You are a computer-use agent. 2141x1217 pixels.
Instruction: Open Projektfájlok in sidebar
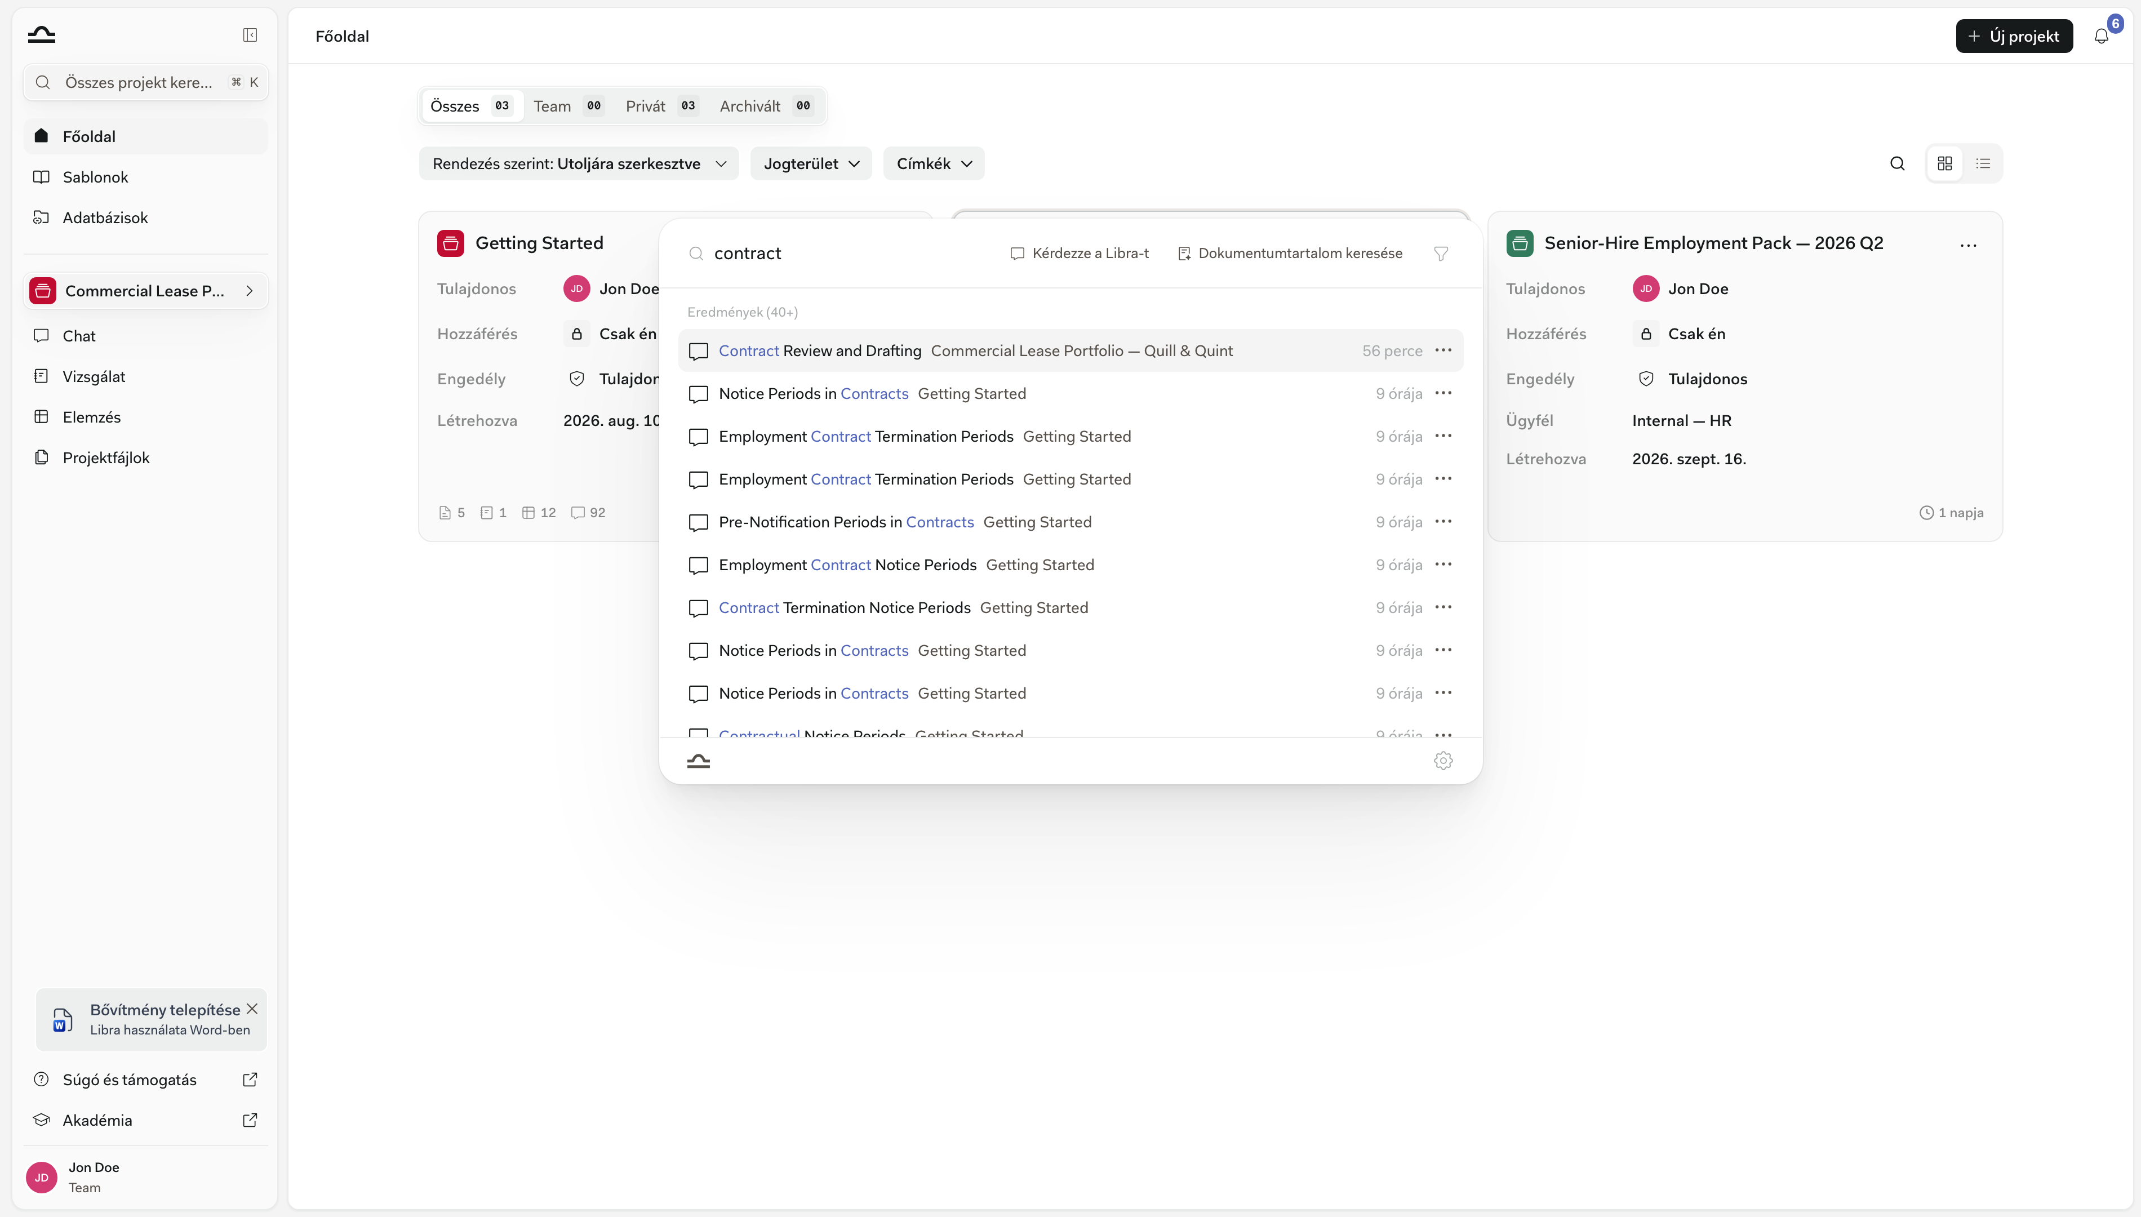145,457
